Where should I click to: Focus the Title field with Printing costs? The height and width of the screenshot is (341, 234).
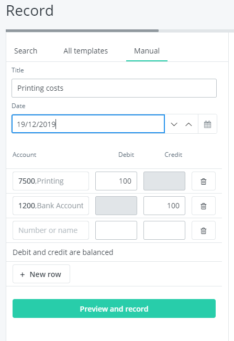point(114,88)
